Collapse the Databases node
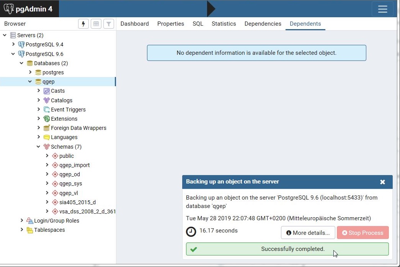This screenshot has width=400, height=267. (x=22, y=63)
